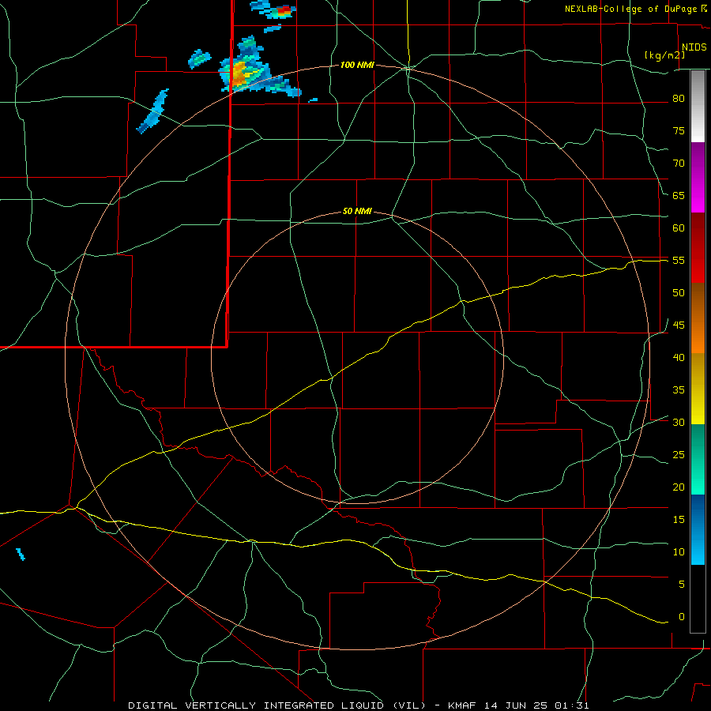Click the red segment of color scale
711x711 pixels.
click(x=698, y=247)
